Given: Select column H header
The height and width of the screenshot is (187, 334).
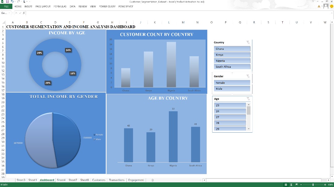Looking at the screenshot, I should [112, 22].
